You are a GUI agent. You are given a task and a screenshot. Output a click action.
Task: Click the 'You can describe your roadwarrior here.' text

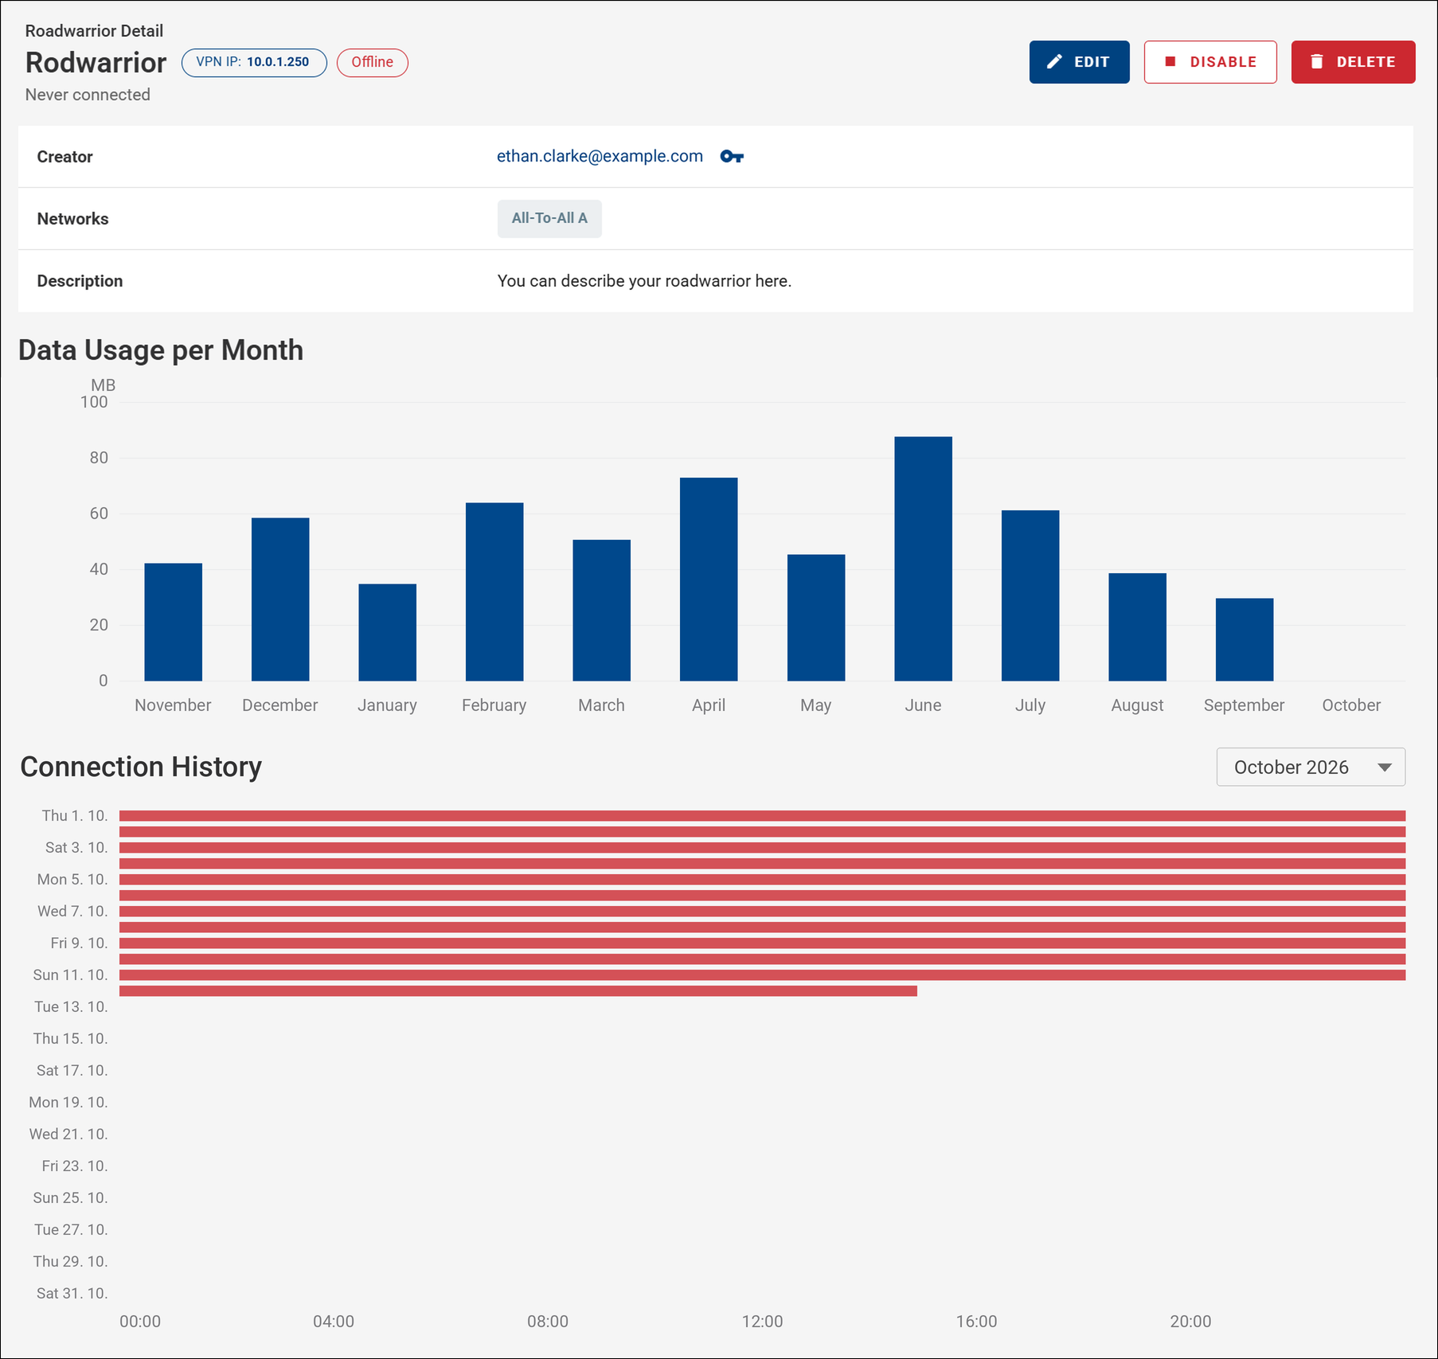click(x=644, y=281)
